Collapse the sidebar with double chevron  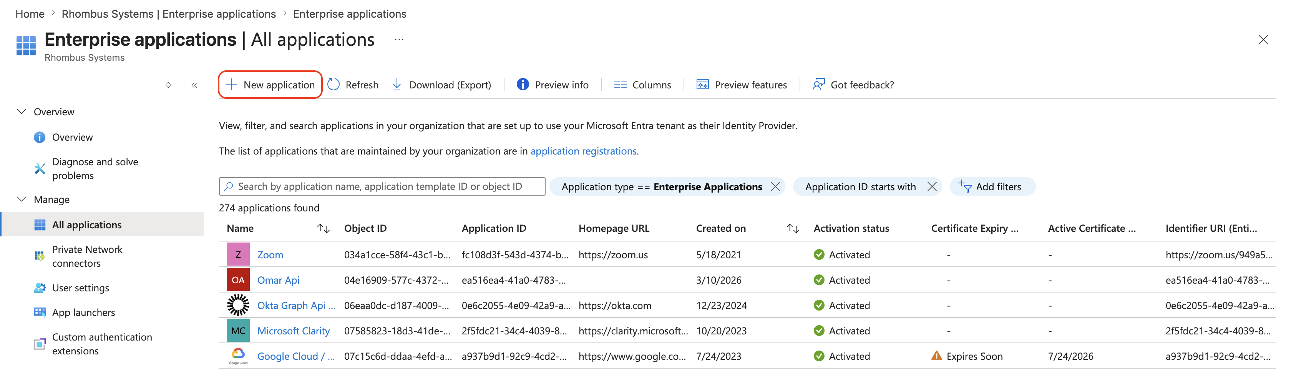click(194, 85)
